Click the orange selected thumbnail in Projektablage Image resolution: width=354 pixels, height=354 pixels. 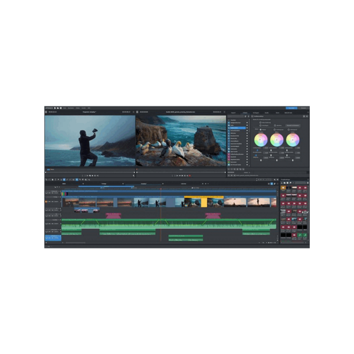(x=283, y=188)
